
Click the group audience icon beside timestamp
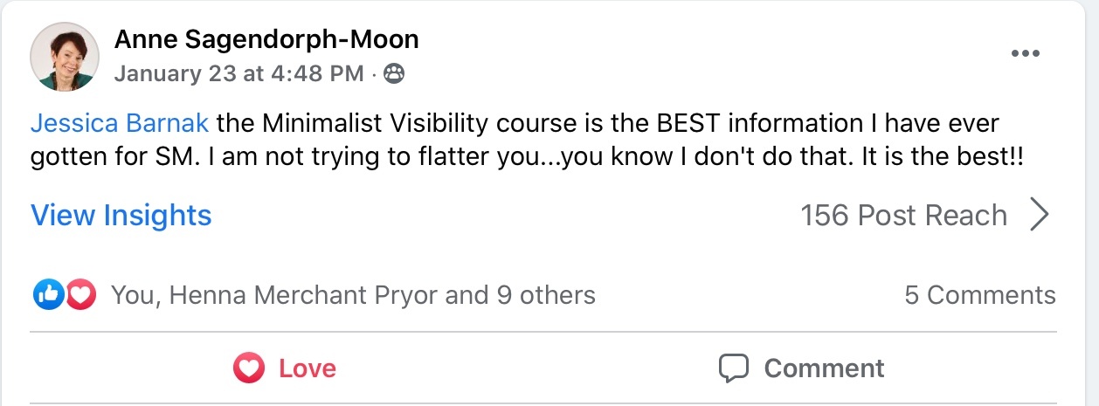(x=395, y=74)
